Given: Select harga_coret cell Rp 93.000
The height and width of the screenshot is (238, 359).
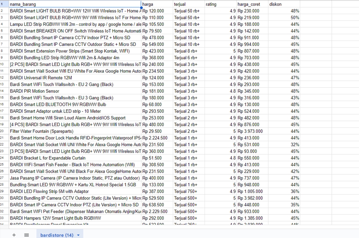Looking at the screenshot, I should coord(252,152).
